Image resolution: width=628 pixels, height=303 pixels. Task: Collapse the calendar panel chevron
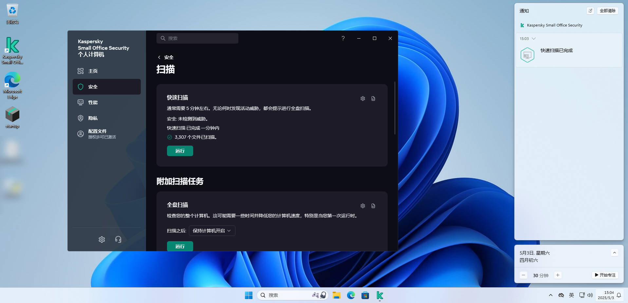[x=614, y=253]
